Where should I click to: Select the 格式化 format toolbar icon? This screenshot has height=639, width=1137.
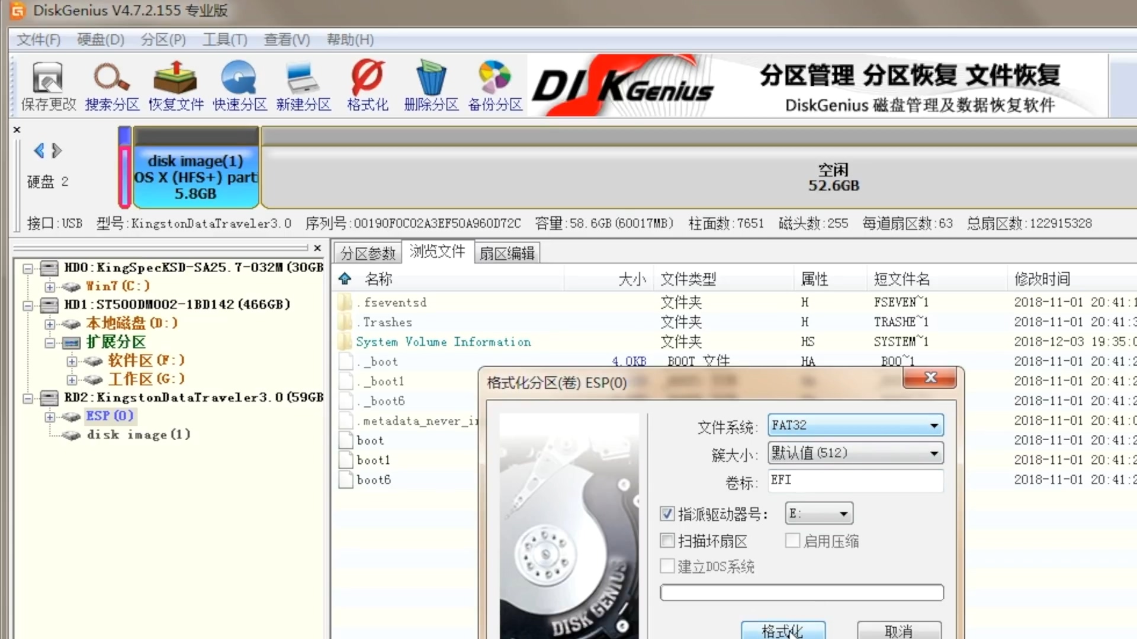[367, 86]
